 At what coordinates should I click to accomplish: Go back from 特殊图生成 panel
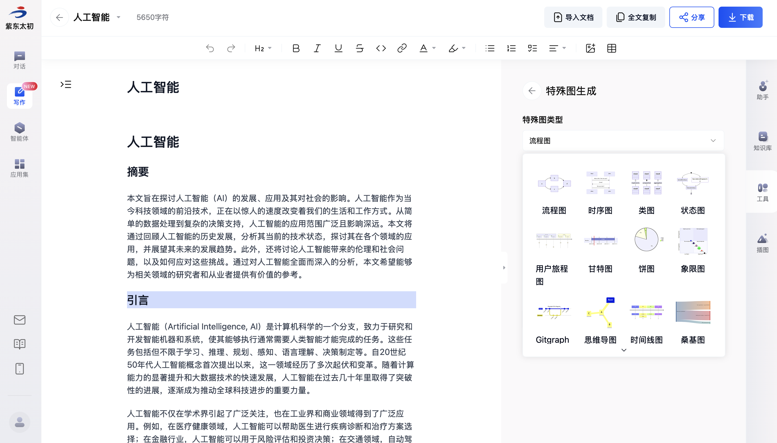pos(532,91)
